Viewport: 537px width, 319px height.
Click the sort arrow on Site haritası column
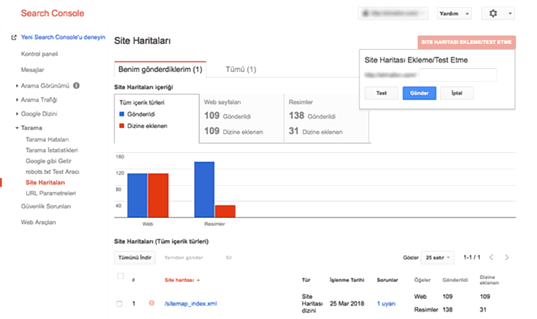point(198,280)
